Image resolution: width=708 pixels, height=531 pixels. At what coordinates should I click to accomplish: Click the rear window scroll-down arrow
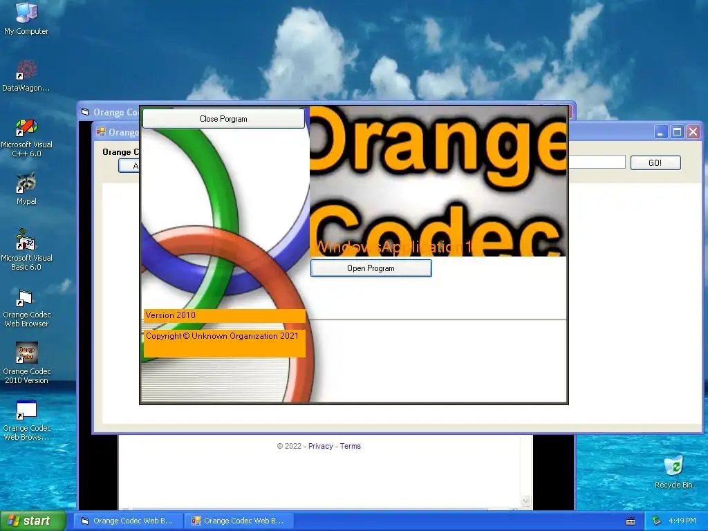point(526,501)
